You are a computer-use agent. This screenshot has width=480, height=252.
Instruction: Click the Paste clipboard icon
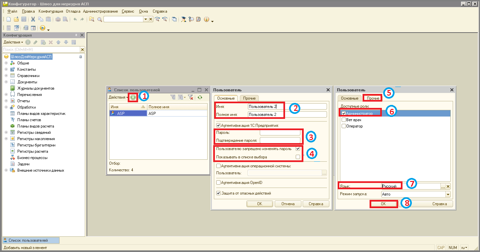click(48, 19)
